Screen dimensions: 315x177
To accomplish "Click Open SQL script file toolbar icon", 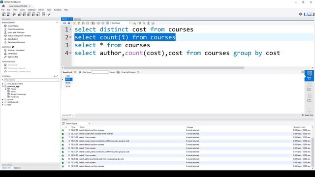I will 9,14.
